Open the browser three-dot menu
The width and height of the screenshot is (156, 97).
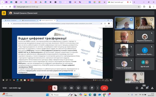click(x=154, y=7)
